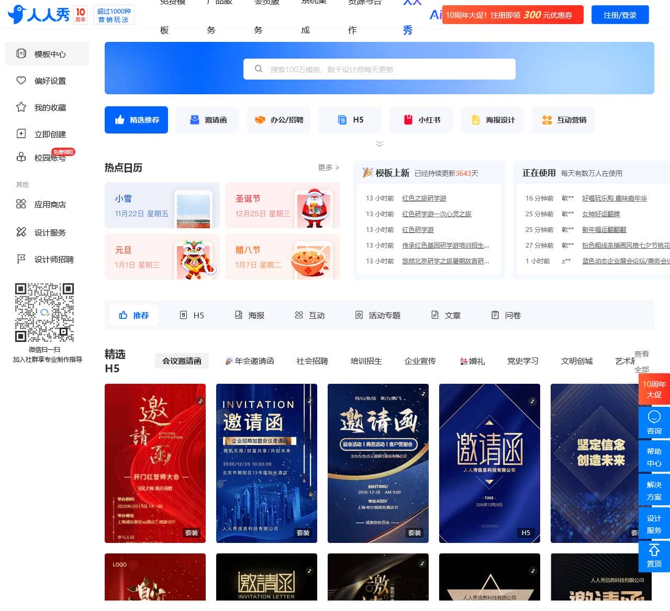Click the WeChat QR code image

44,313
